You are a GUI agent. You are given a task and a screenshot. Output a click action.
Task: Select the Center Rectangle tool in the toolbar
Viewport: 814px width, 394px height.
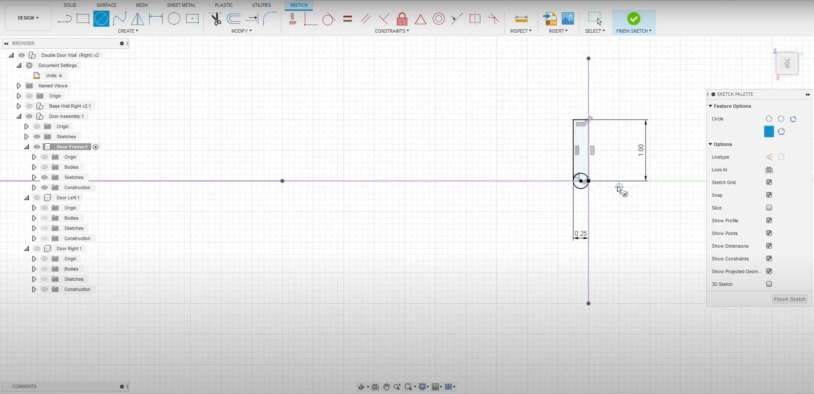point(192,19)
